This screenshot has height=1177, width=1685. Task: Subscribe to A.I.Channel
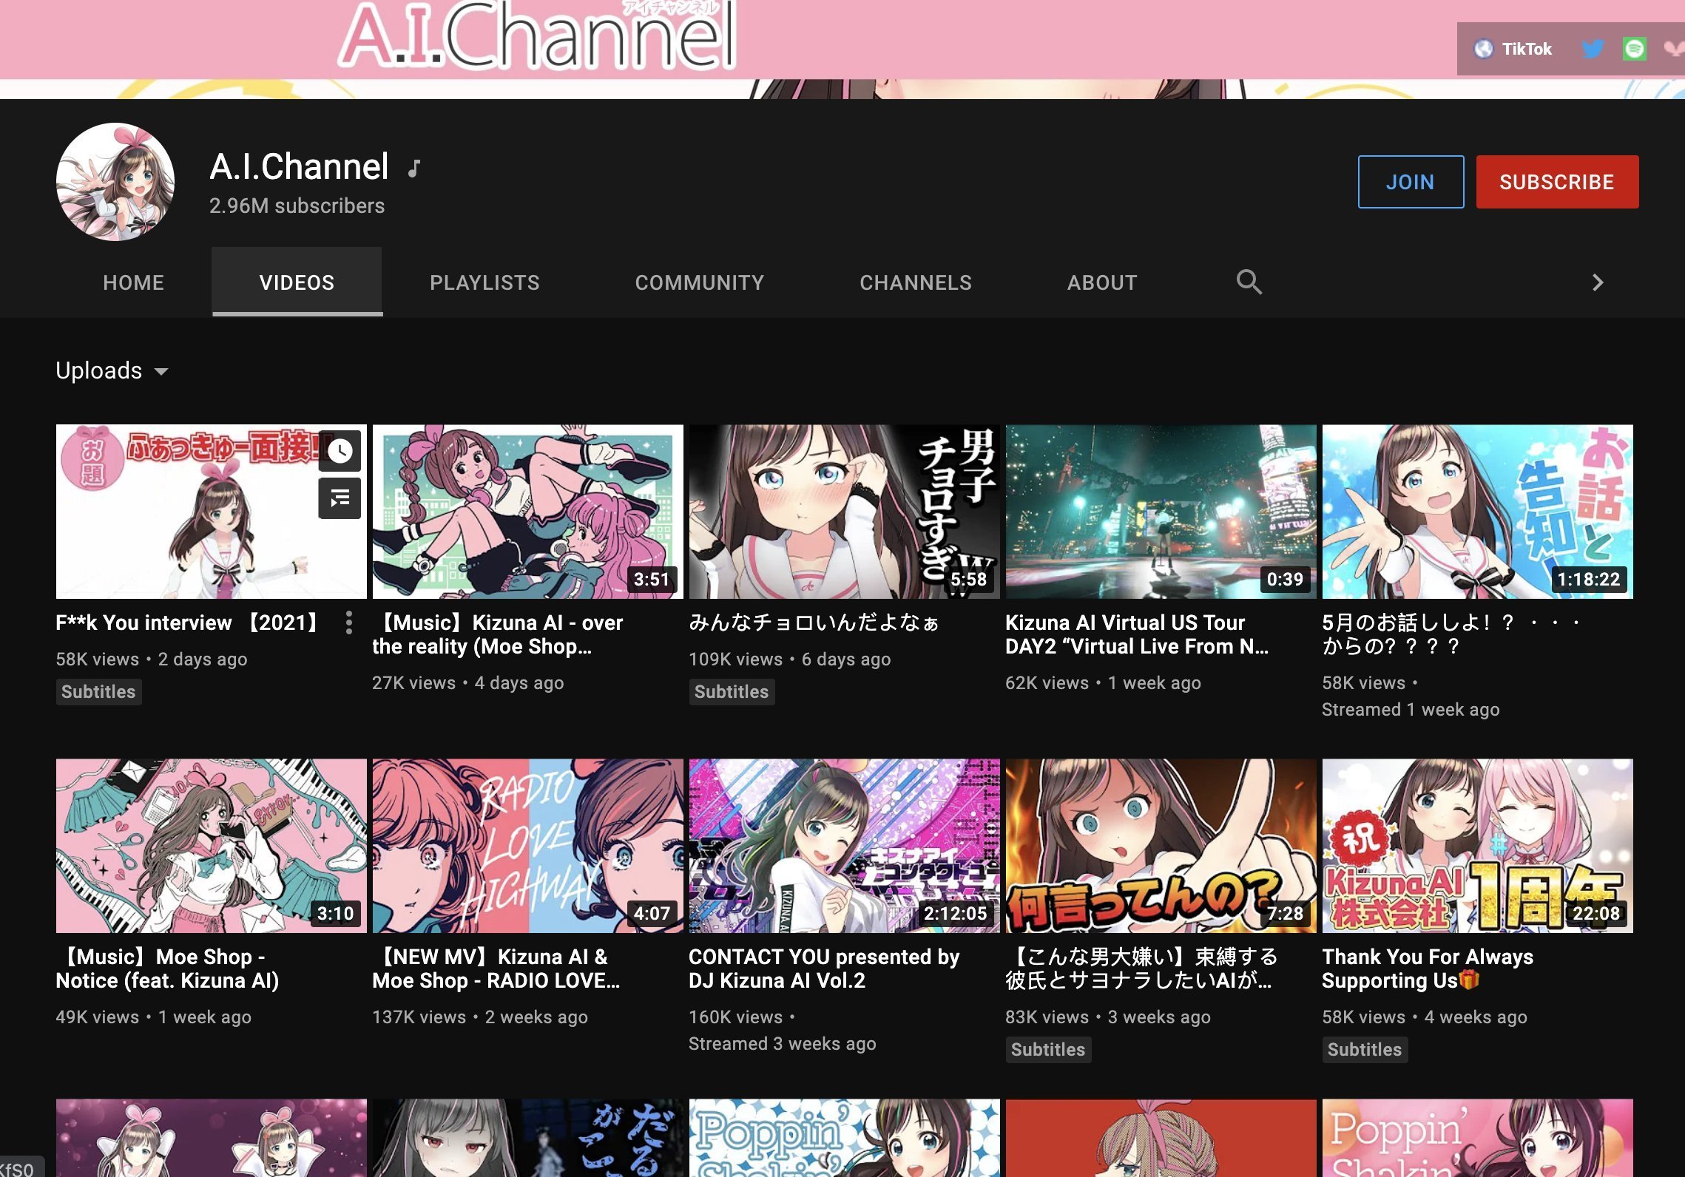point(1557,182)
